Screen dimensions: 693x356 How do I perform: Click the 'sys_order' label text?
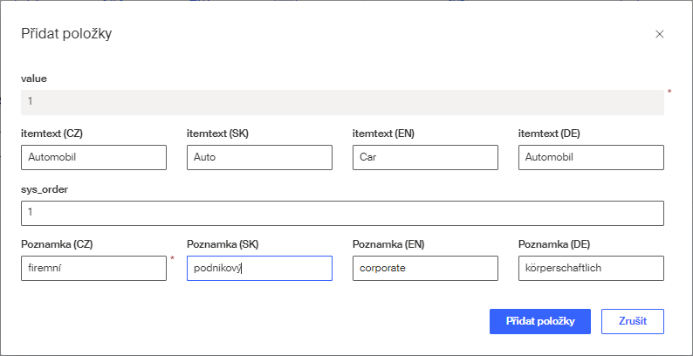tap(45, 189)
